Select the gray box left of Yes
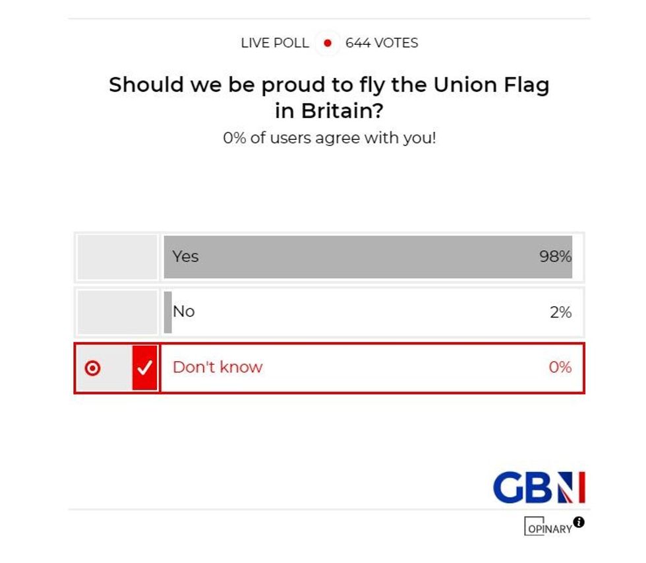 click(x=117, y=257)
